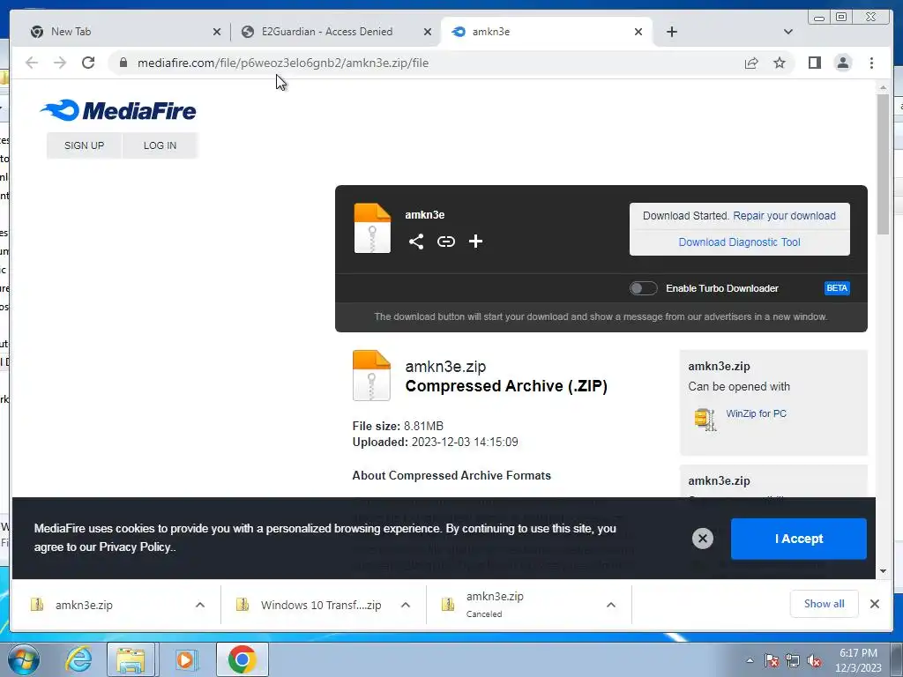Click the Uploaded 2023-12-03 14:15:09 text
Screen dimensions: 903x677
pos(435,443)
